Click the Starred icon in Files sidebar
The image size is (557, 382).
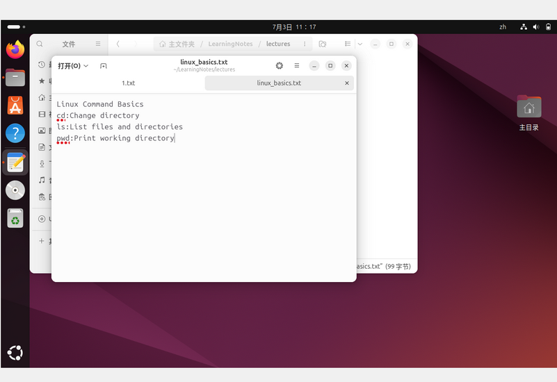(42, 81)
